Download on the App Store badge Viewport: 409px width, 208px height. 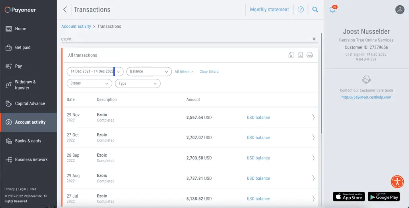(349, 196)
